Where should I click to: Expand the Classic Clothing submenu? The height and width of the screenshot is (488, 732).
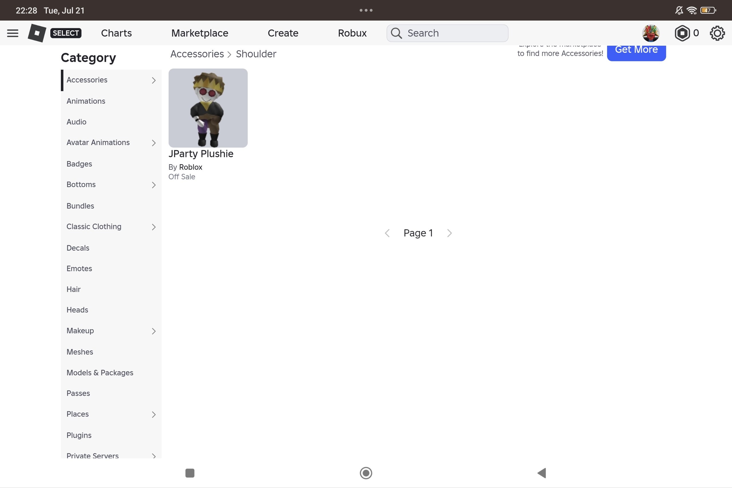[154, 227]
